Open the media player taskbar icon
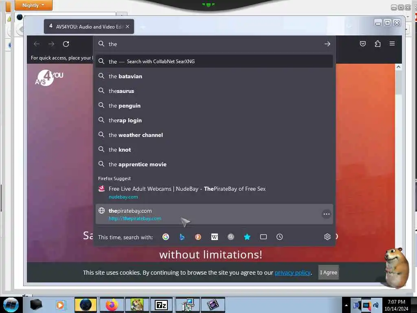Image resolution: width=417 pixels, height=313 pixels. [60, 305]
